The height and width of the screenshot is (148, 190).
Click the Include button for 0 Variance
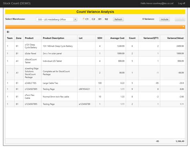pyautogui.click(x=164, y=19)
